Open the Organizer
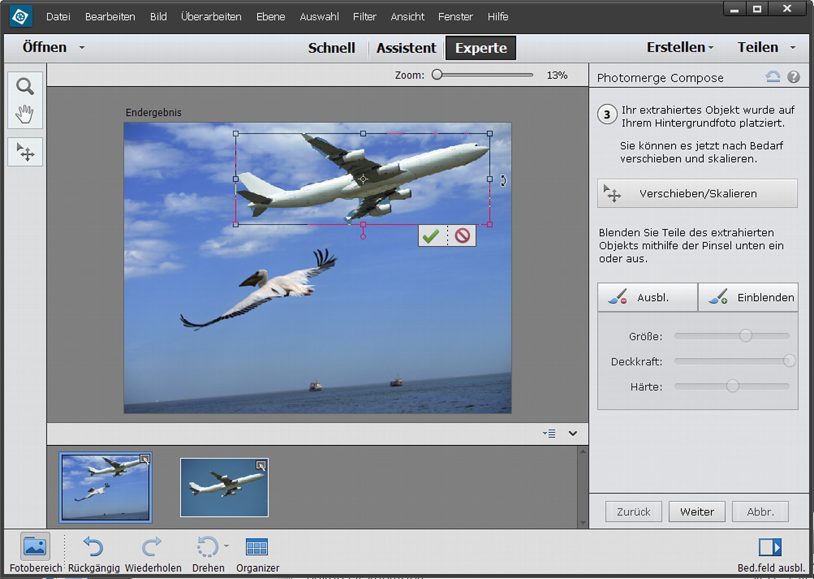Viewport: 814px width, 579px height. point(257,553)
